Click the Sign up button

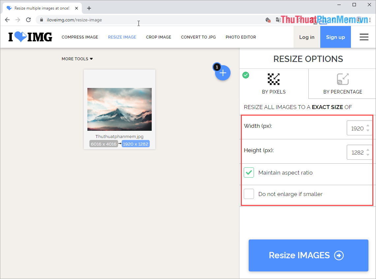pyautogui.click(x=335, y=37)
